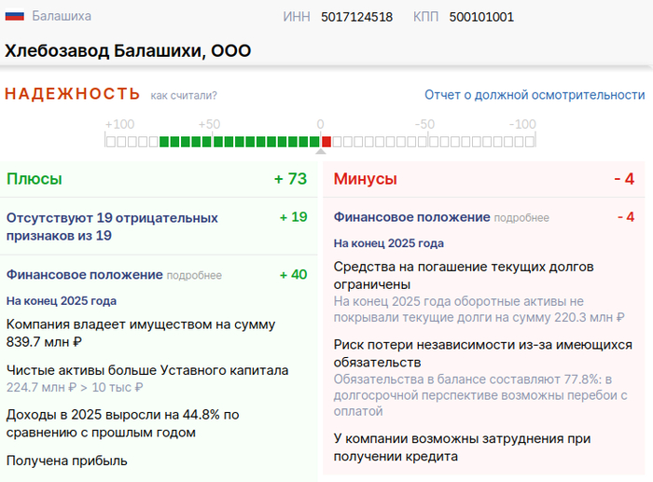Click the 'Получена прибыль' line
The height and width of the screenshot is (482, 653).
coord(66,461)
